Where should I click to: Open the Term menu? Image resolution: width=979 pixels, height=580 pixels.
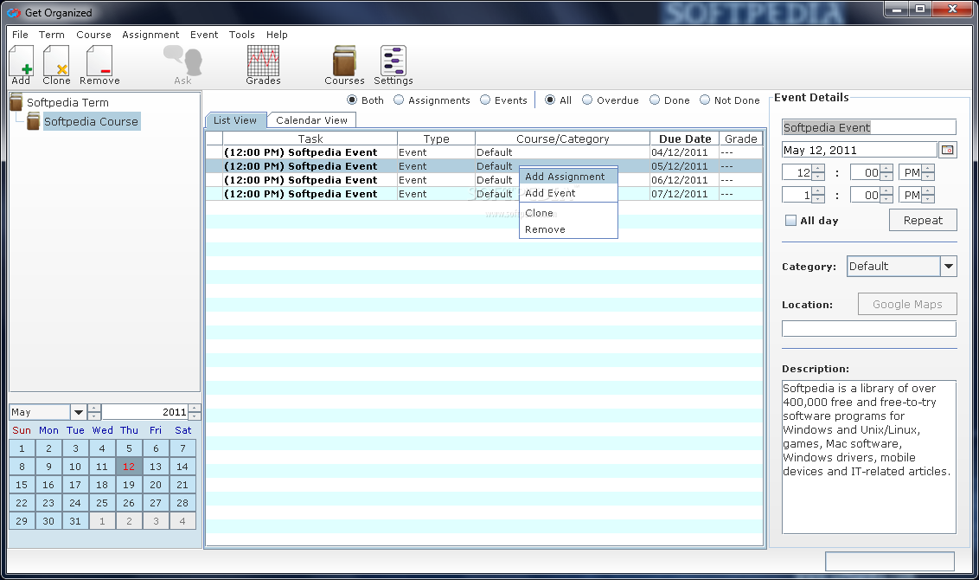pos(51,35)
